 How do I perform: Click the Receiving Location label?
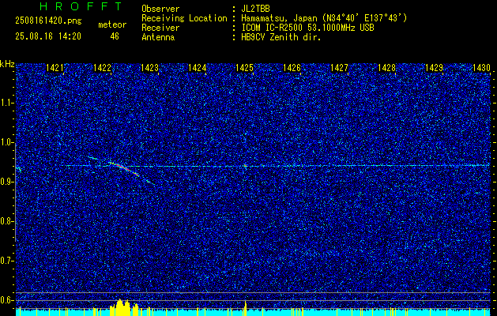pyautogui.click(x=184, y=18)
